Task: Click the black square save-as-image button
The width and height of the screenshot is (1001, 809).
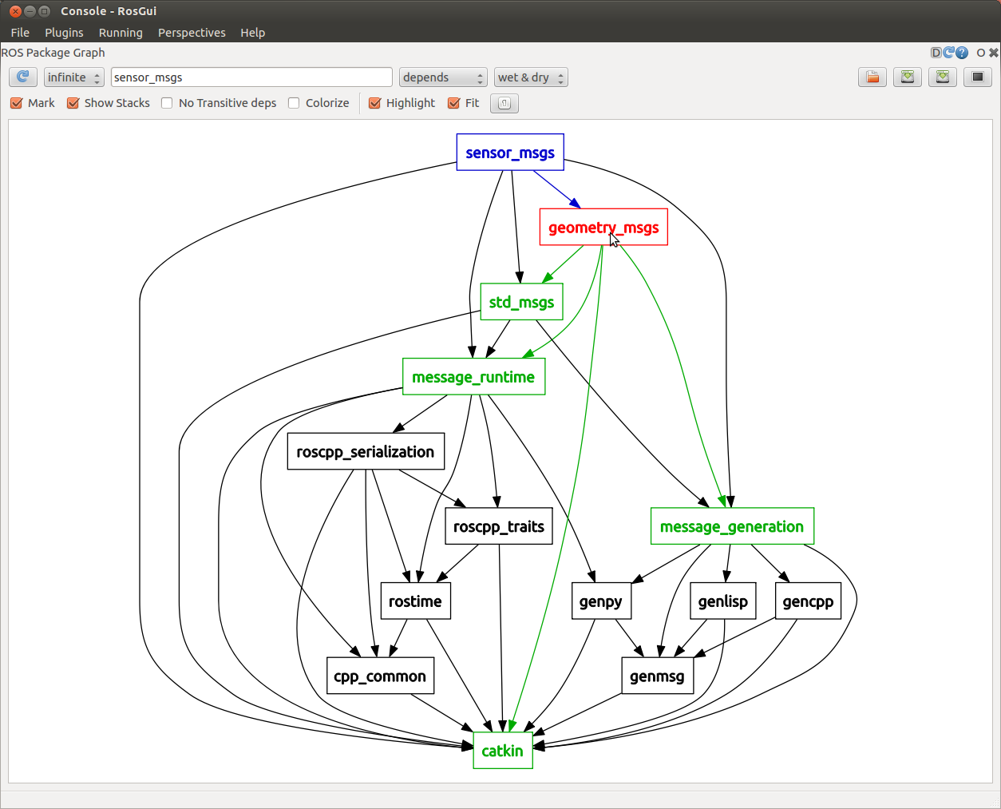Action: pyautogui.click(x=978, y=77)
